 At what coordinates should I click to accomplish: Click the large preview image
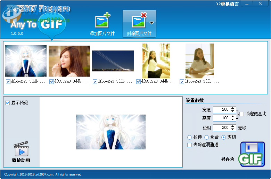(111, 132)
